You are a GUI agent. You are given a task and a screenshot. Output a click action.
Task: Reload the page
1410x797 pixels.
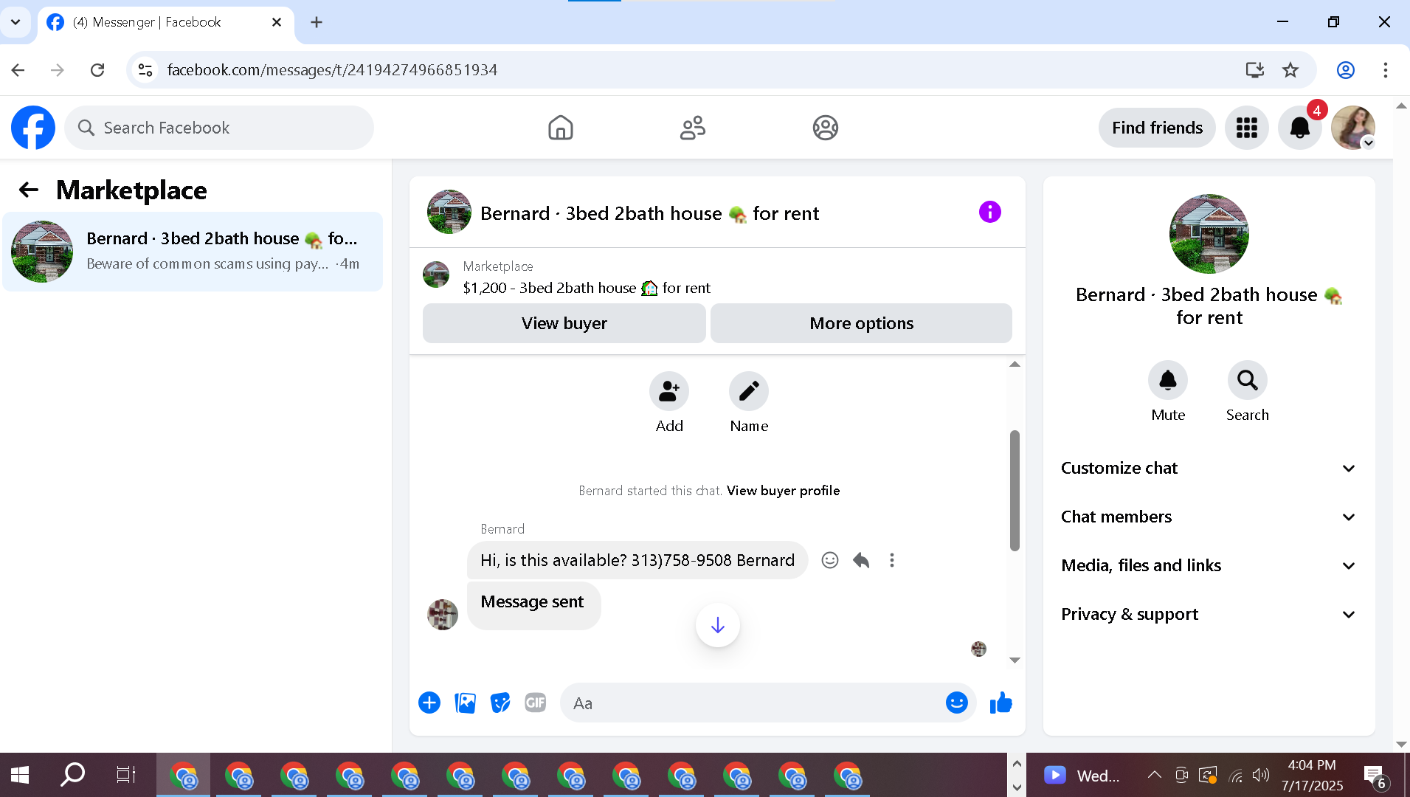coord(97,70)
